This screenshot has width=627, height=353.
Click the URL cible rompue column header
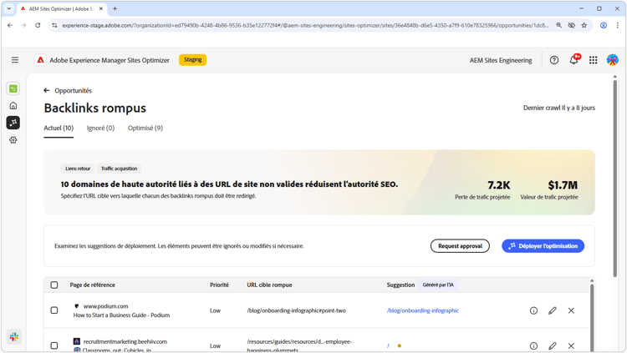coord(269,285)
